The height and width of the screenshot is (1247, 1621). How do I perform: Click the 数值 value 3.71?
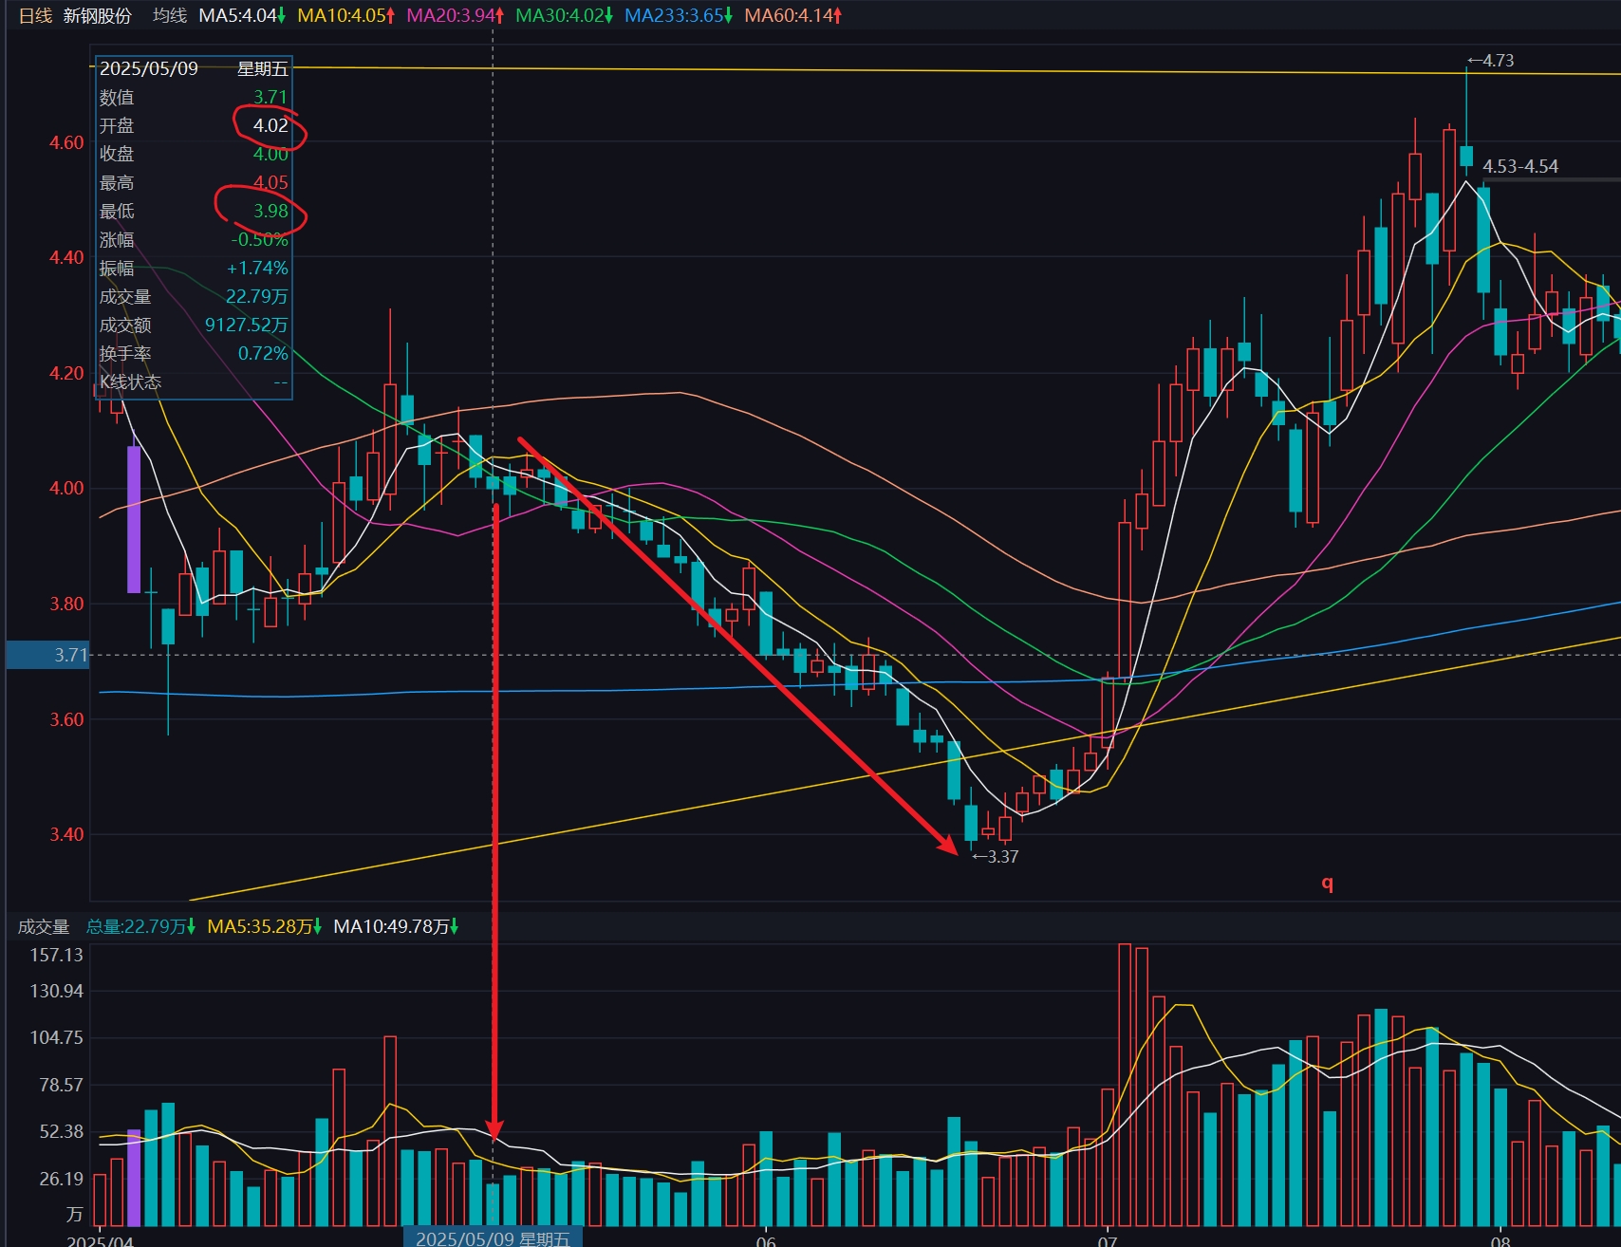(x=270, y=97)
